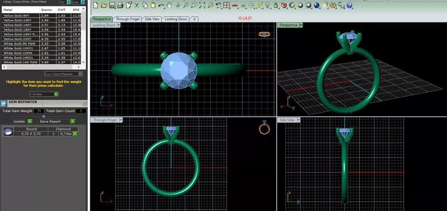Screen dimensions: 447x211
Task: Click the Zoom Selected icon
Action: point(211,5)
